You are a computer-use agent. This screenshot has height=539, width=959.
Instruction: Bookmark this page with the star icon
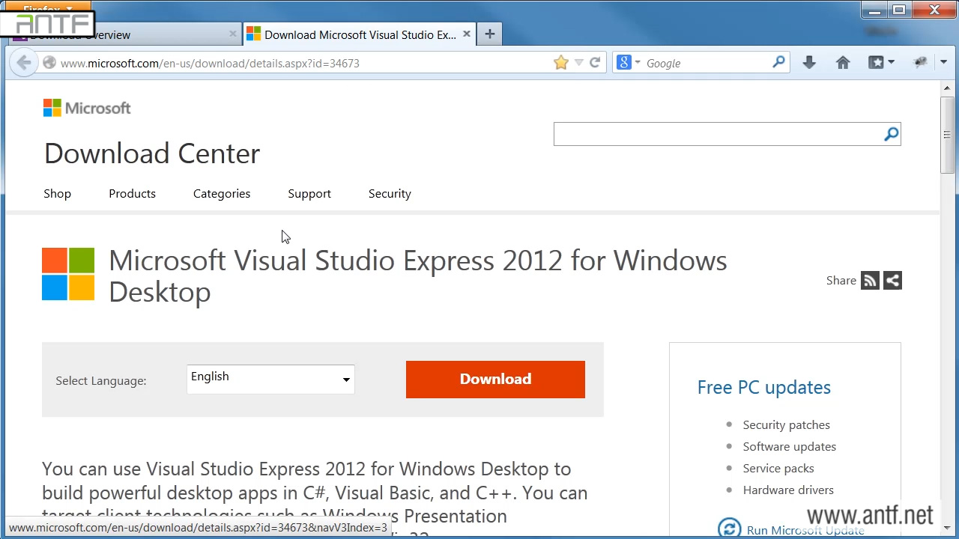(560, 63)
